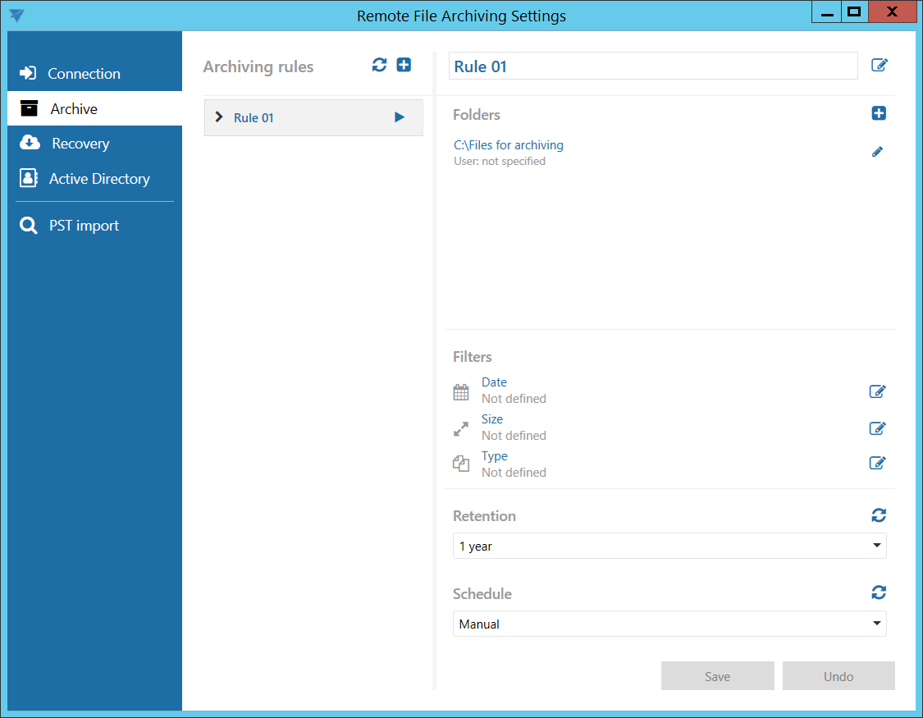This screenshot has width=923, height=718.
Task: Click the rename icon beside rule name
Action: (x=879, y=66)
